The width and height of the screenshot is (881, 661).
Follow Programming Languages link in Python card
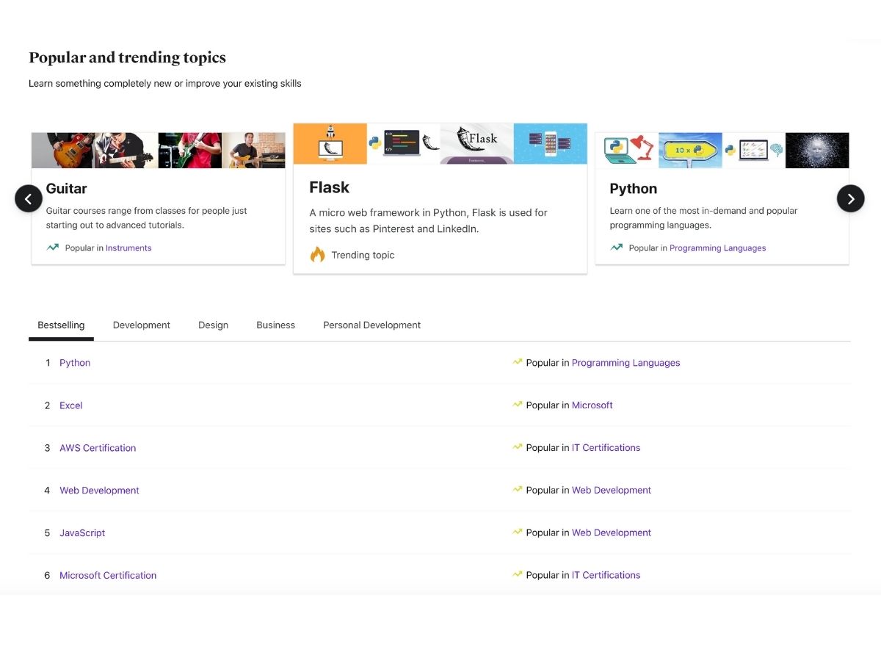[x=717, y=248]
